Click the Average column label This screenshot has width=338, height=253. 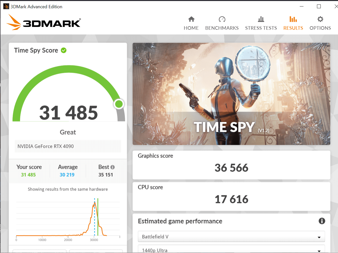pyautogui.click(x=68, y=167)
